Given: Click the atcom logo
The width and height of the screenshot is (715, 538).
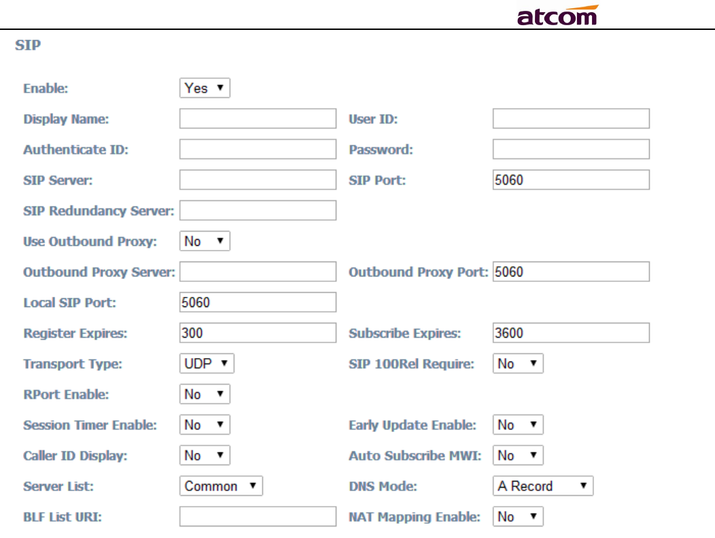Looking at the screenshot, I should point(558,15).
